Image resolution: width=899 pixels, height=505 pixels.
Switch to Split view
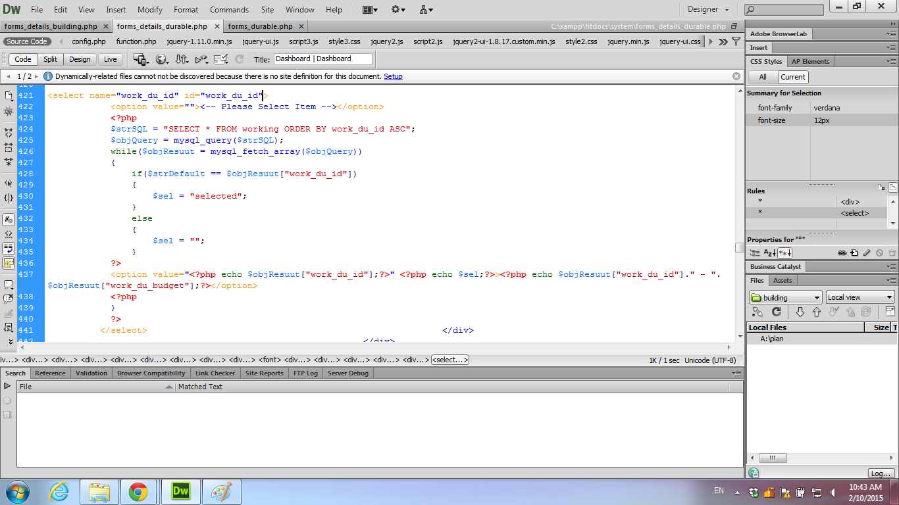(51, 59)
